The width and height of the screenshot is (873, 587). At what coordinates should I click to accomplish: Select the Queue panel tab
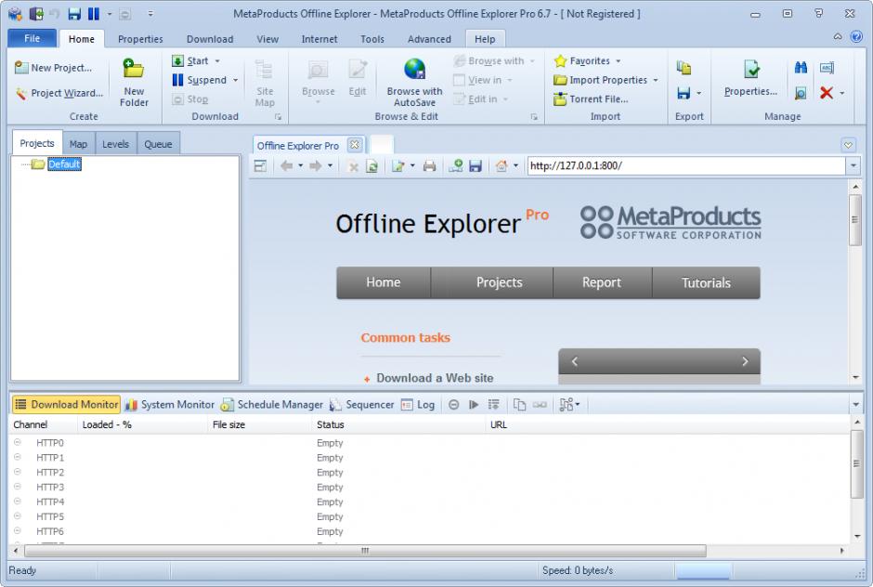158,144
